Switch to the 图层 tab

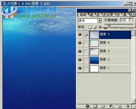click(x=83, y=15)
